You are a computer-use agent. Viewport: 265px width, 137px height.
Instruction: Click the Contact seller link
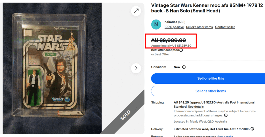[225, 27]
